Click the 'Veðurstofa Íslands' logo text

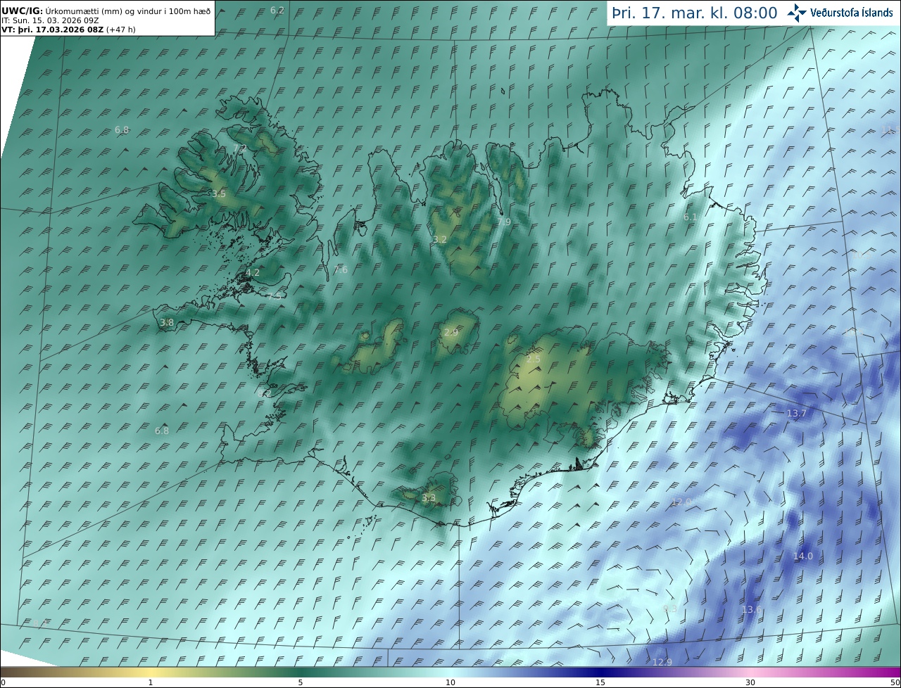851,13
